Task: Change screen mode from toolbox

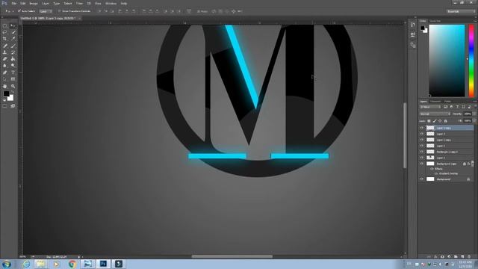Action: coord(13,106)
